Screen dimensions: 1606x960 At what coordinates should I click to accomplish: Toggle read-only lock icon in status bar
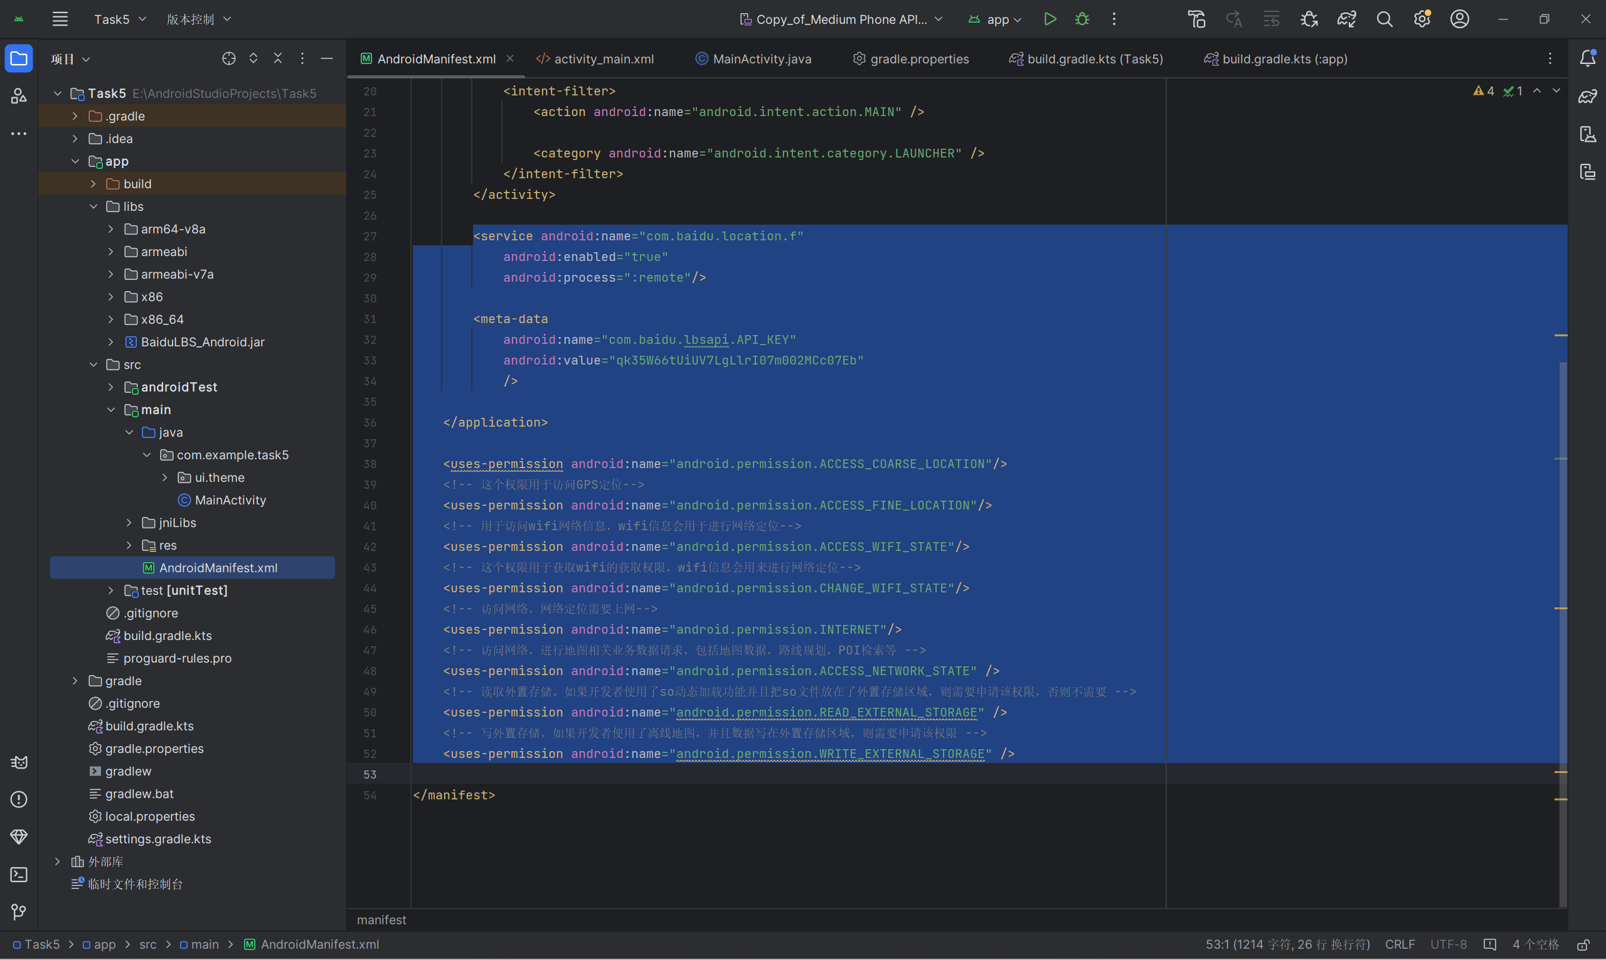pyautogui.click(x=1583, y=944)
